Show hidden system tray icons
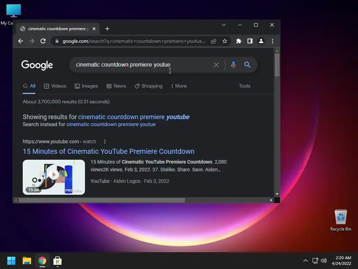The image size is (358, 269). pos(306,261)
